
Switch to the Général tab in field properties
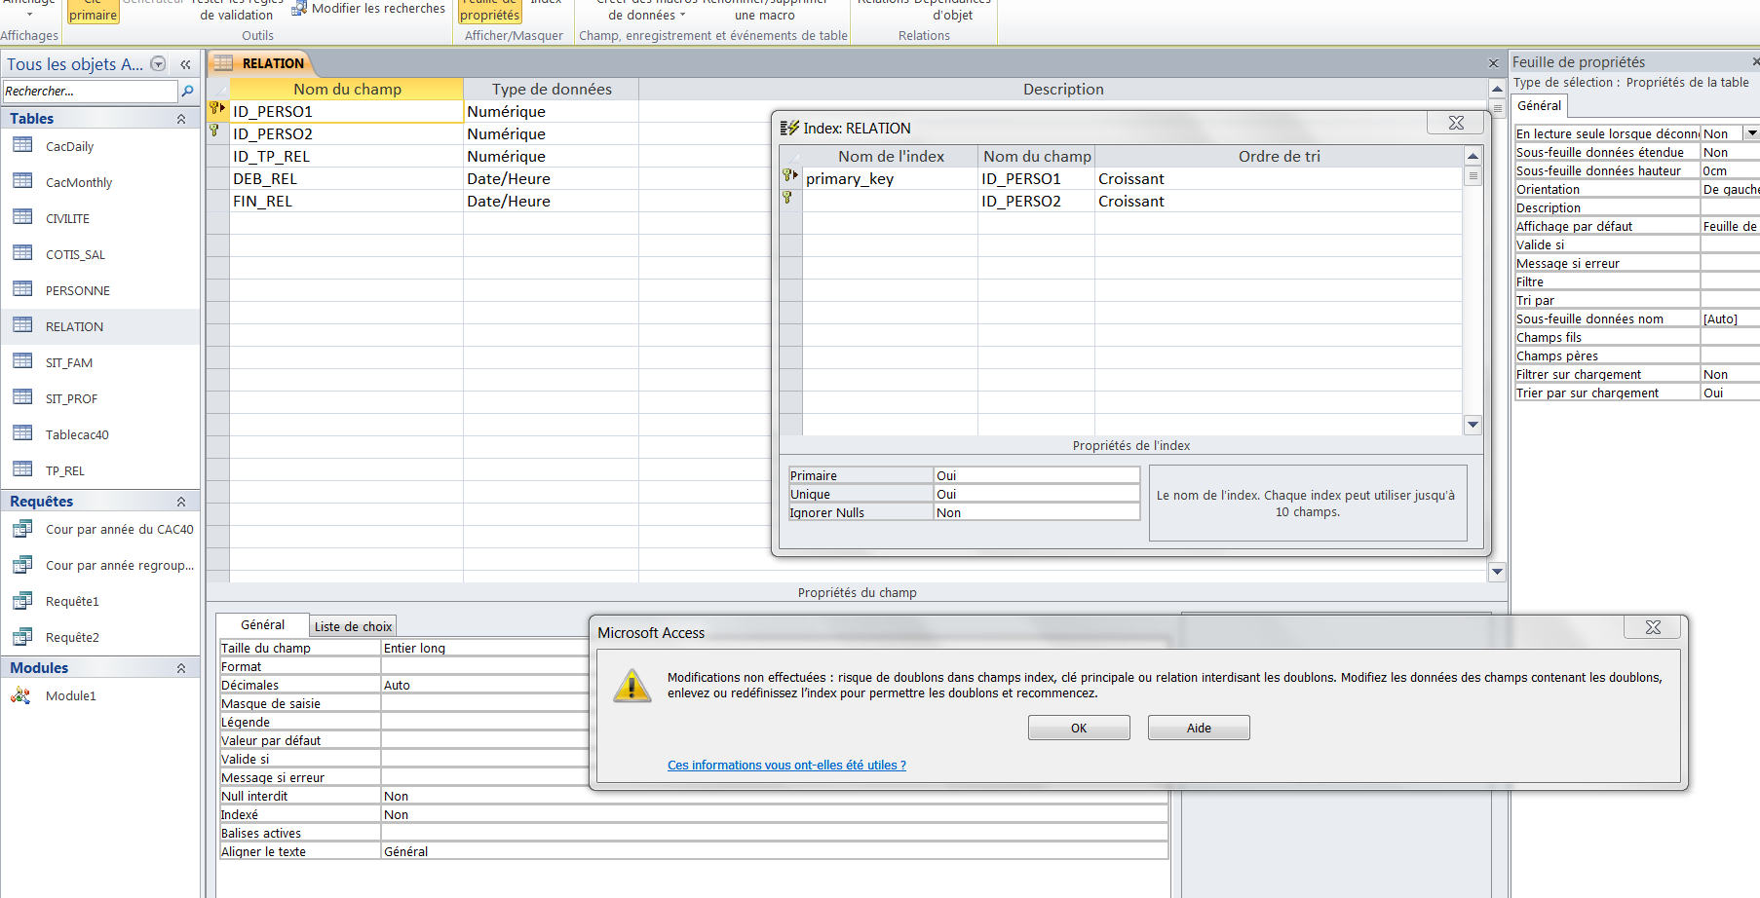(x=263, y=624)
